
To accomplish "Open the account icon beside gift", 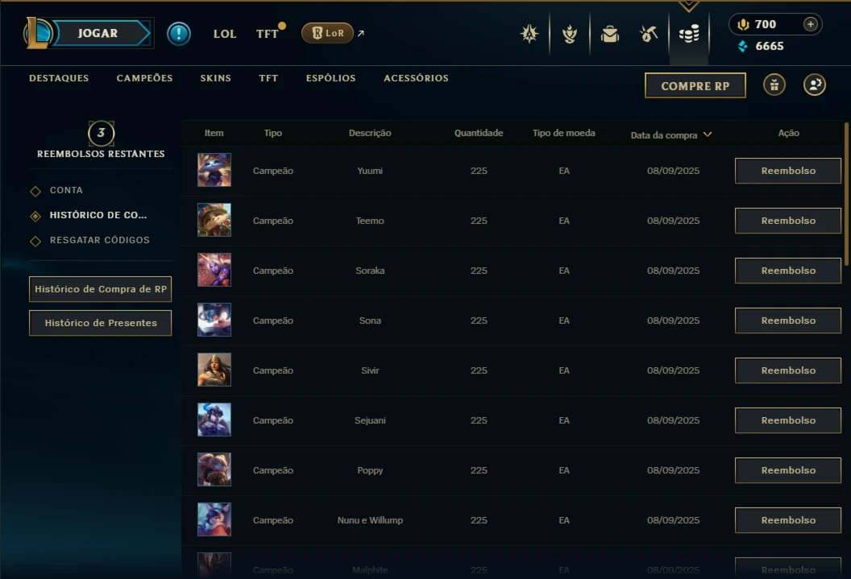I will (815, 85).
